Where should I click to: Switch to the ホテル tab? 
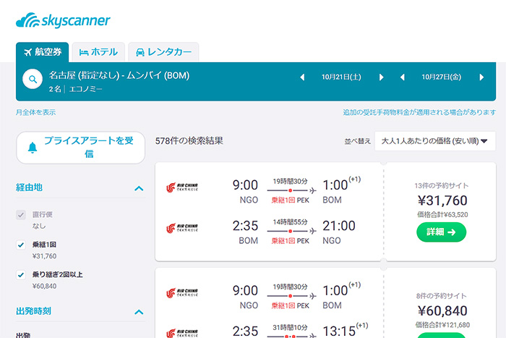(98, 52)
